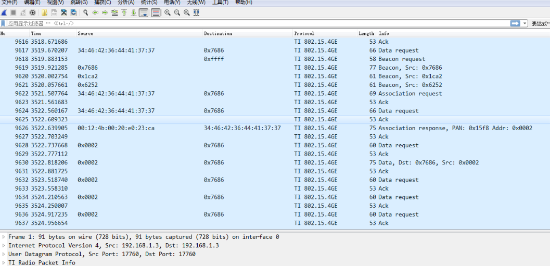
Task: Open the display filter history dropdown
Action: pyautogui.click(x=525, y=23)
